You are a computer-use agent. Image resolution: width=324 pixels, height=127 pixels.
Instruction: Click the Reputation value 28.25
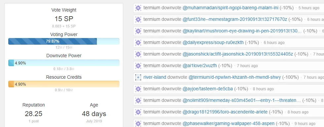click(x=34, y=114)
